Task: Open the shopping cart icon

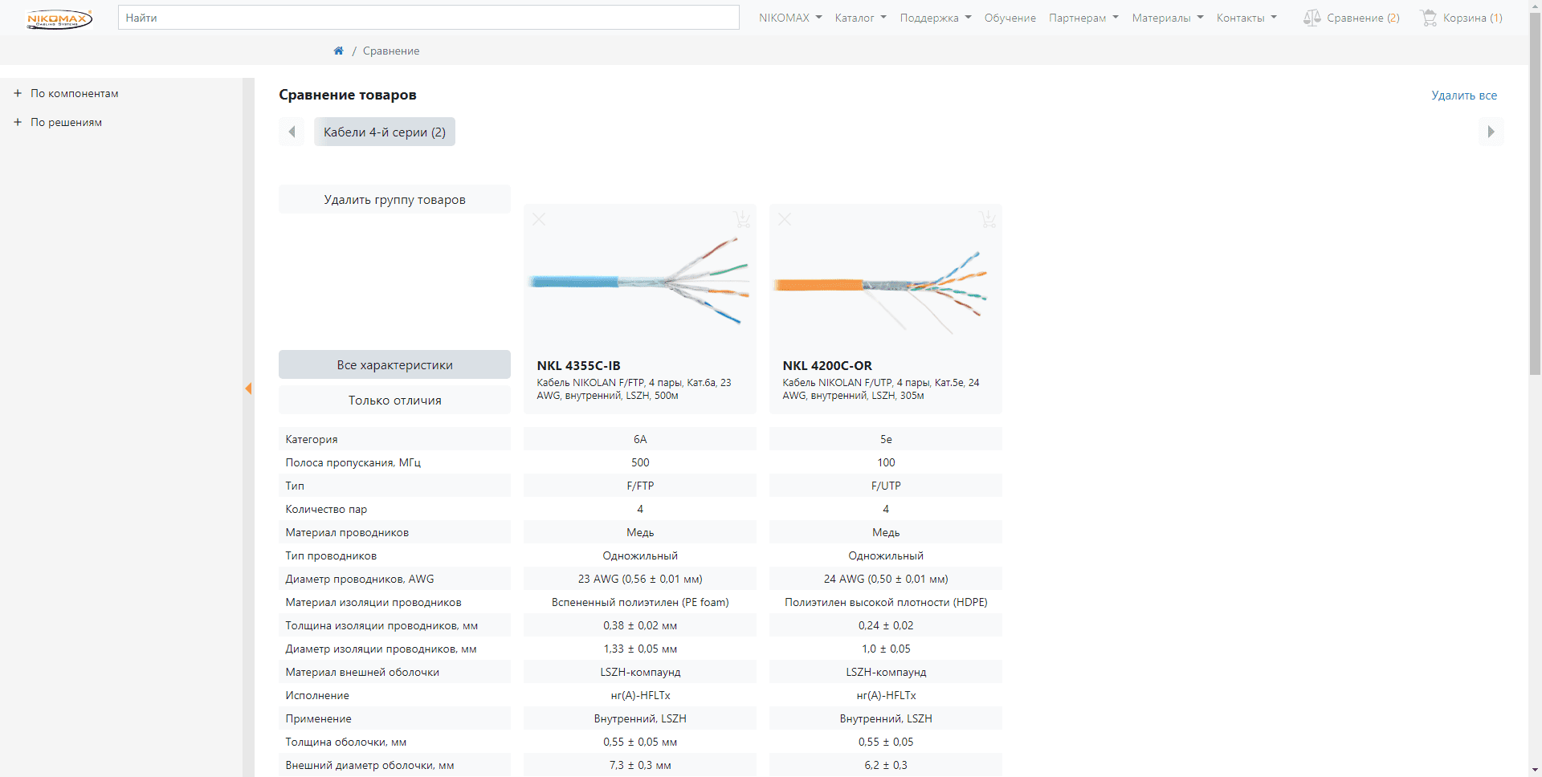Action: 1428,18
